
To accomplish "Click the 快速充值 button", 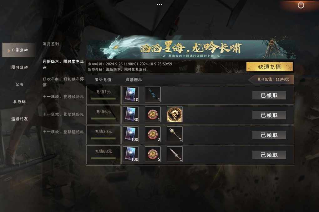I will pyautogui.click(x=269, y=67).
